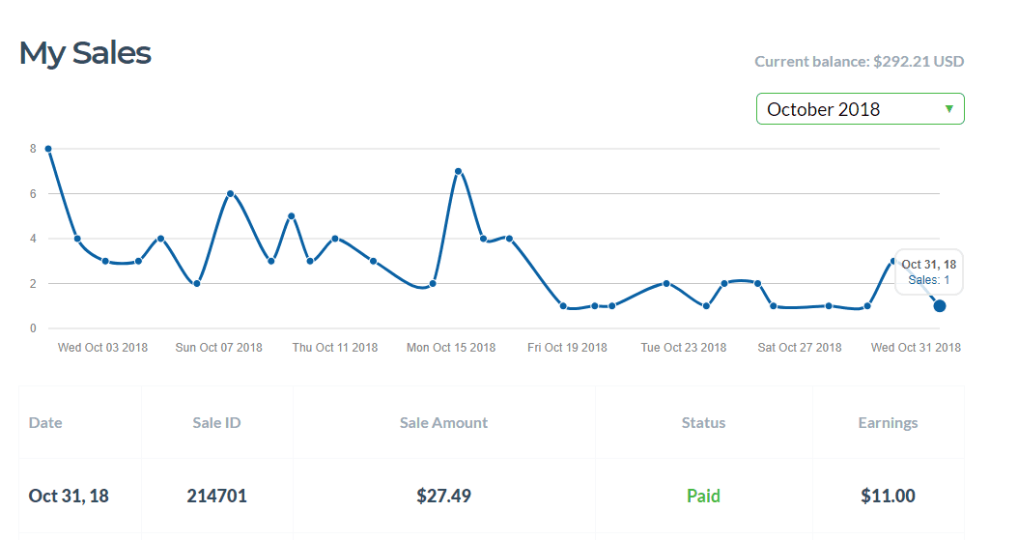Select sale ID 214701
The height and width of the screenshot is (540, 1018).
pos(217,496)
